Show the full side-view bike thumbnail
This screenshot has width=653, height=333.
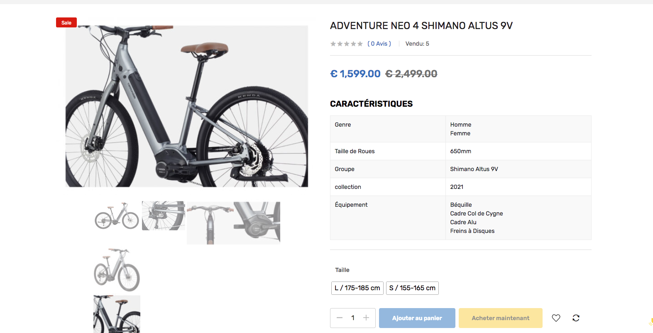[x=117, y=216]
